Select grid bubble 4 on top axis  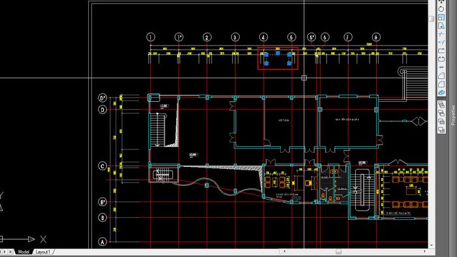(x=264, y=37)
